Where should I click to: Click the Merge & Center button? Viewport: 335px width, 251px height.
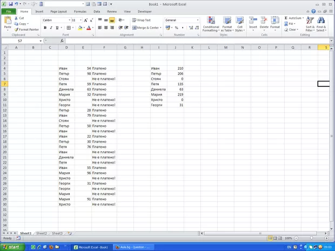(146, 28)
